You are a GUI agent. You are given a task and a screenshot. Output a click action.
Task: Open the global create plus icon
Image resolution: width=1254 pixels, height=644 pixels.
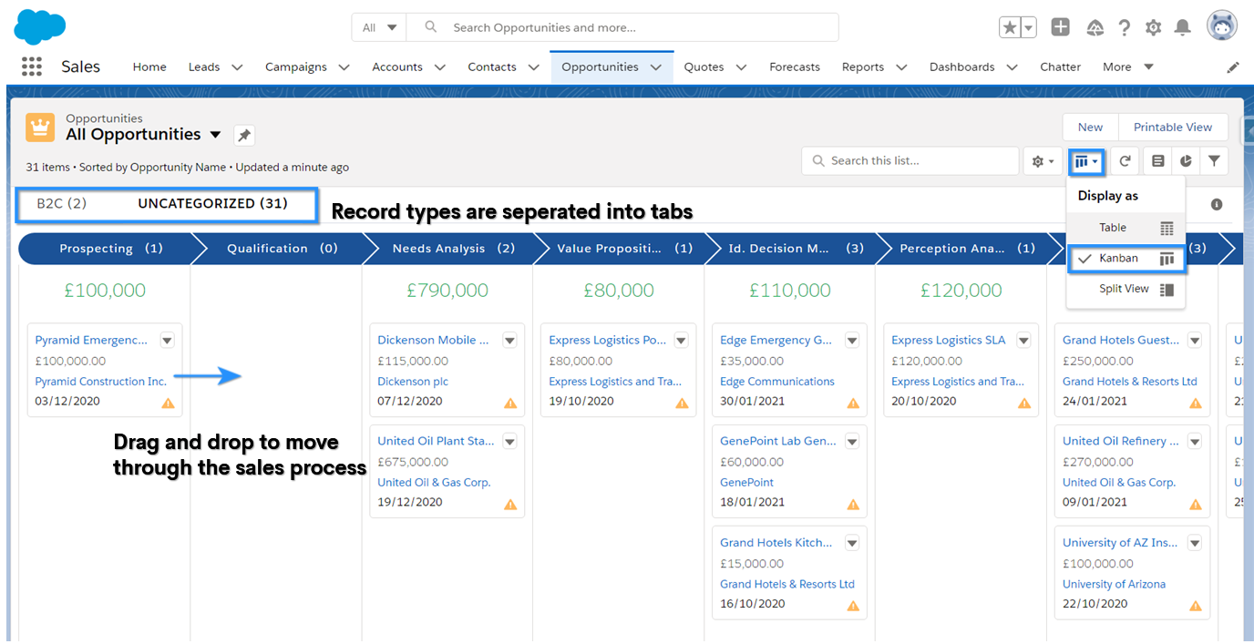tap(1060, 27)
